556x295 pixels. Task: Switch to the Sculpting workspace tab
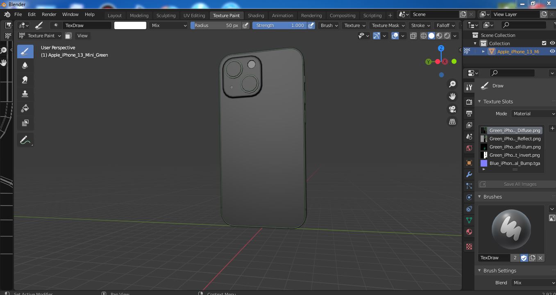pos(166,15)
